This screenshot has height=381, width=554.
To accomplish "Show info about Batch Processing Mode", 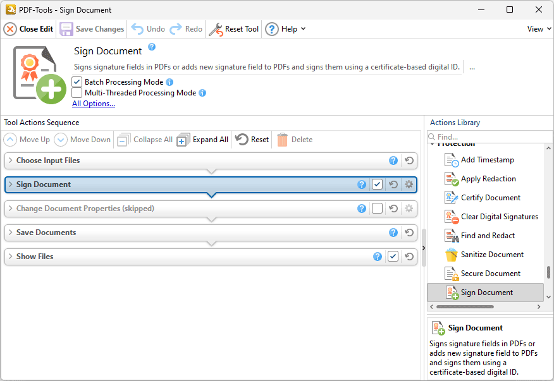I will [x=169, y=82].
